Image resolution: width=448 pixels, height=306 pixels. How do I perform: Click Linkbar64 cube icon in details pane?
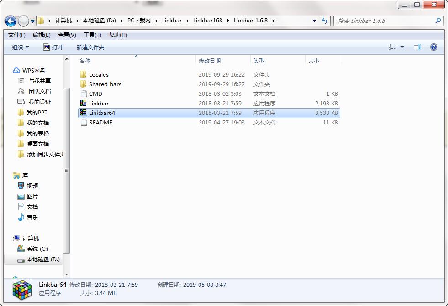[22, 290]
